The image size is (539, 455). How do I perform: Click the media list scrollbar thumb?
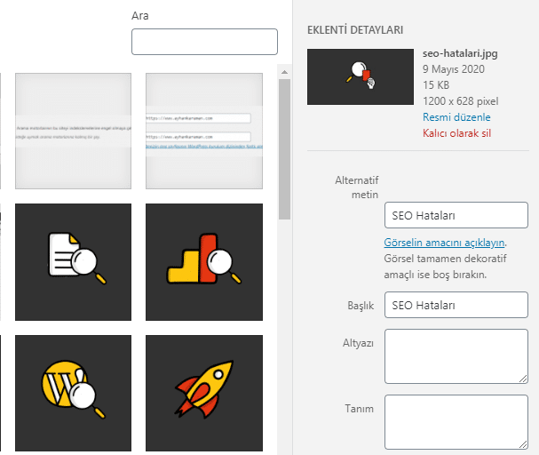click(284, 149)
